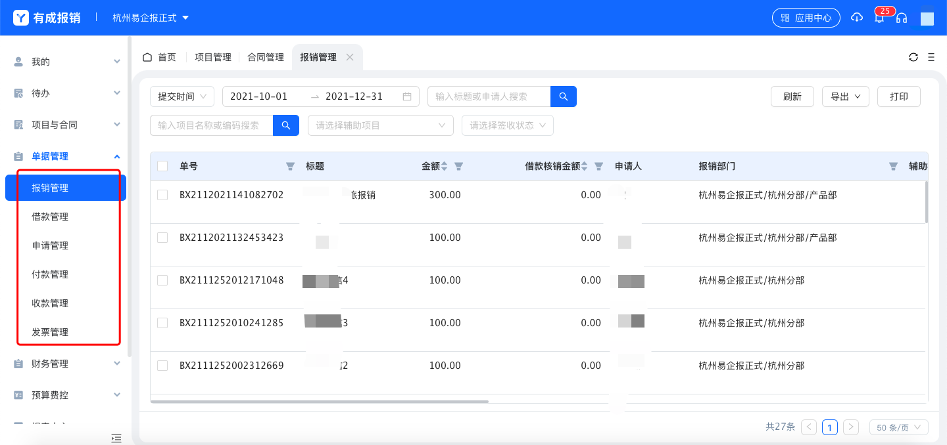Screen dimensions: 947x445
Task: Open filter icon on 借款核销金额 column
Action: pos(599,167)
